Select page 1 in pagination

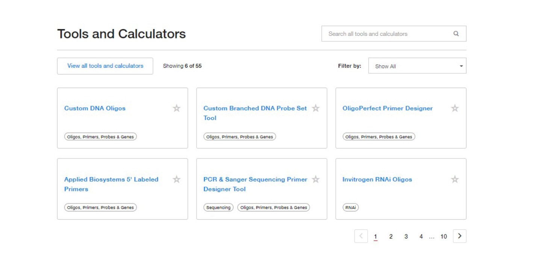(x=375, y=237)
